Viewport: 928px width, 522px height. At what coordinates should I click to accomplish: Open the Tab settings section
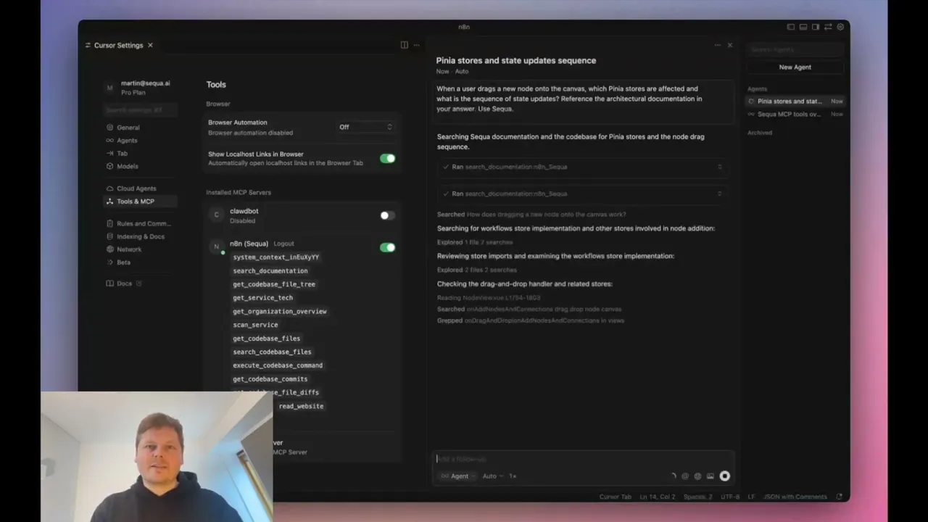coord(122,154)
